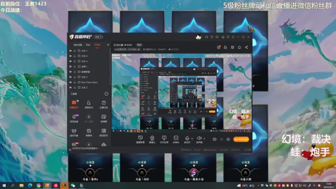Toggle lock on source 文本 1
Viewport: 336px width, 189px height.
point(75,51)
